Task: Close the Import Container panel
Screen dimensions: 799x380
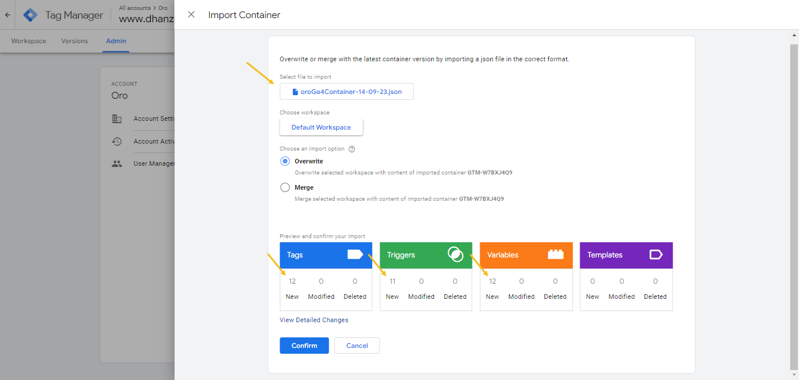Action: click(191, 15)
